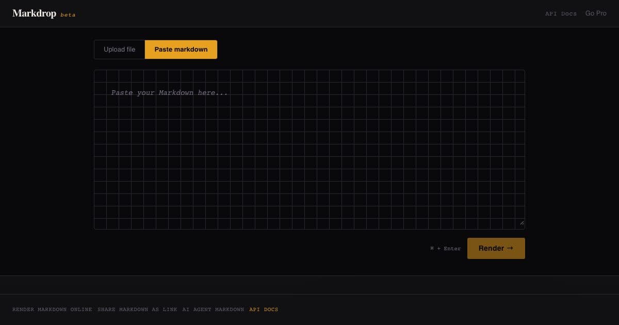
Task: Open the Render Markdown Online footer link
Action: tap(52, 310)
